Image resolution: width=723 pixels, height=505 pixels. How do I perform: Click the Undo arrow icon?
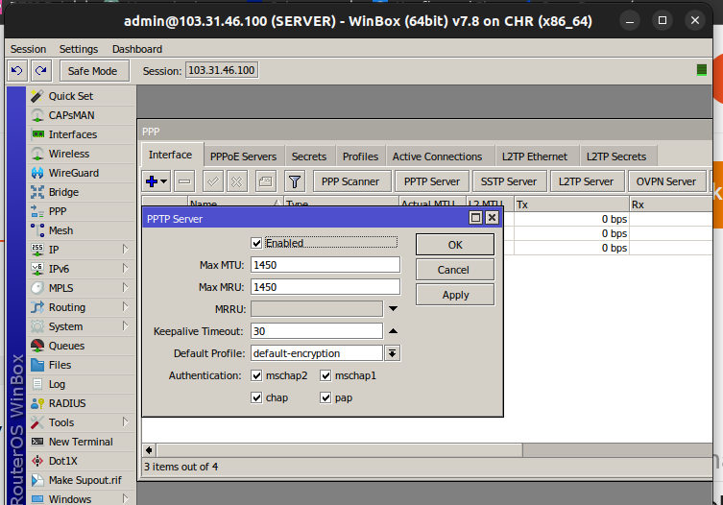17,70
